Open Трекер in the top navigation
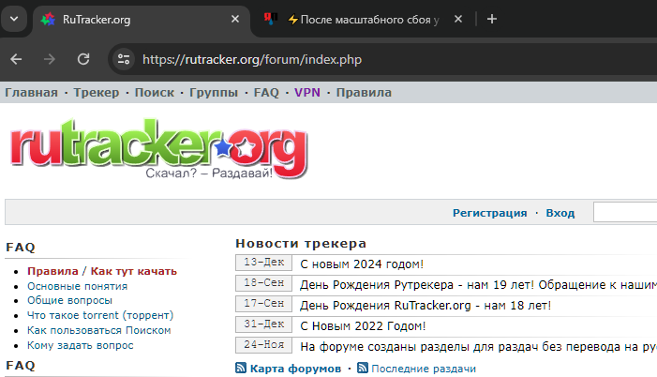Image resolution: width=657 pixels, height=377 pixels. 97,92
